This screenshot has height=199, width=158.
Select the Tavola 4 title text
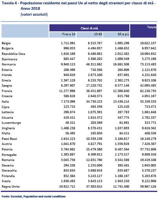(79, 6)
